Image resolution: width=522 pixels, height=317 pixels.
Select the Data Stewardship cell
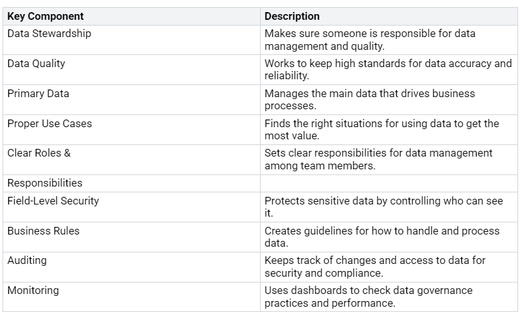[x=49, y=34]
